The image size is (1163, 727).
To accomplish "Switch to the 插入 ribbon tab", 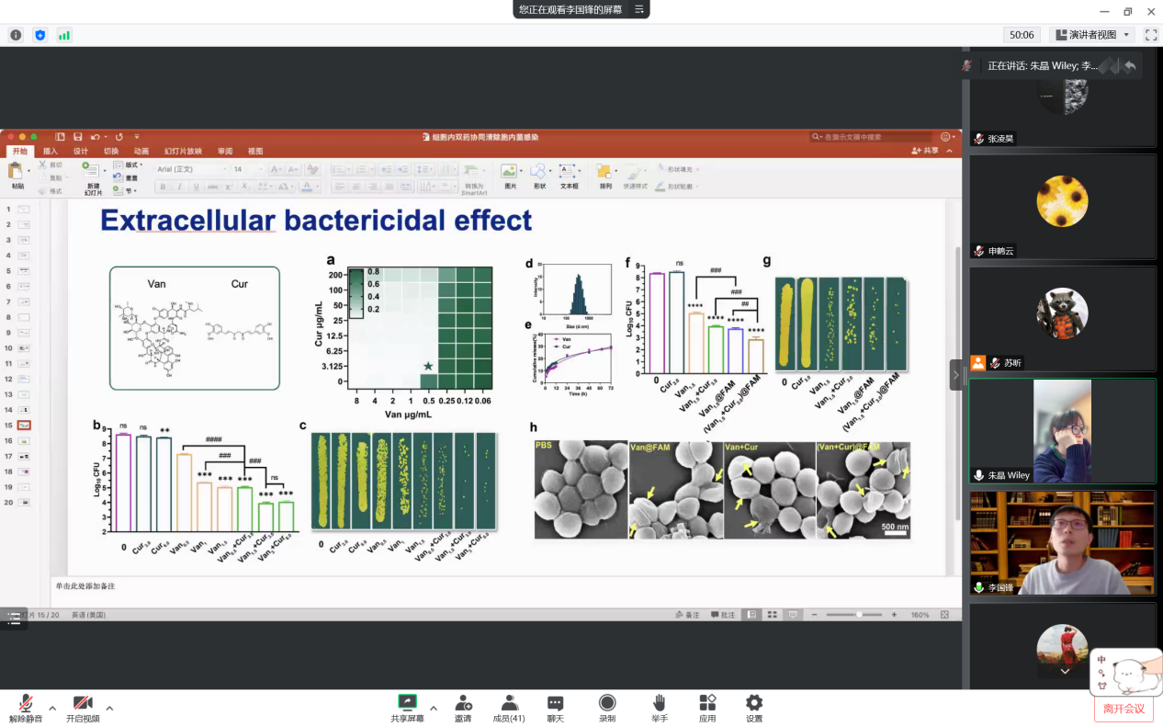I will [50, 151].
